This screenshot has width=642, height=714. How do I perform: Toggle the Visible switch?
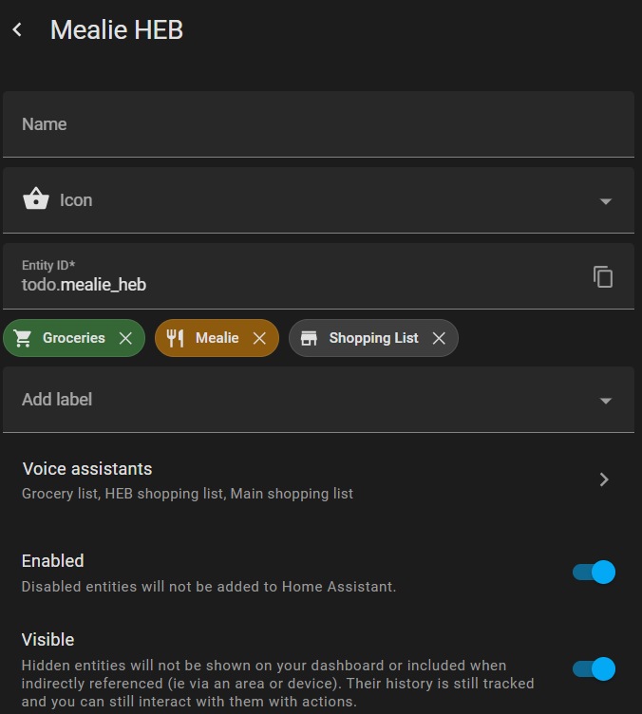coord(594,669)
